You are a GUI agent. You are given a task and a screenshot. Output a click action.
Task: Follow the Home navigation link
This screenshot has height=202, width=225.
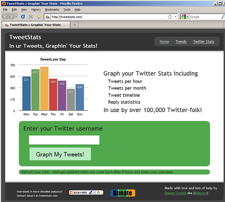(x=164, y=42)
